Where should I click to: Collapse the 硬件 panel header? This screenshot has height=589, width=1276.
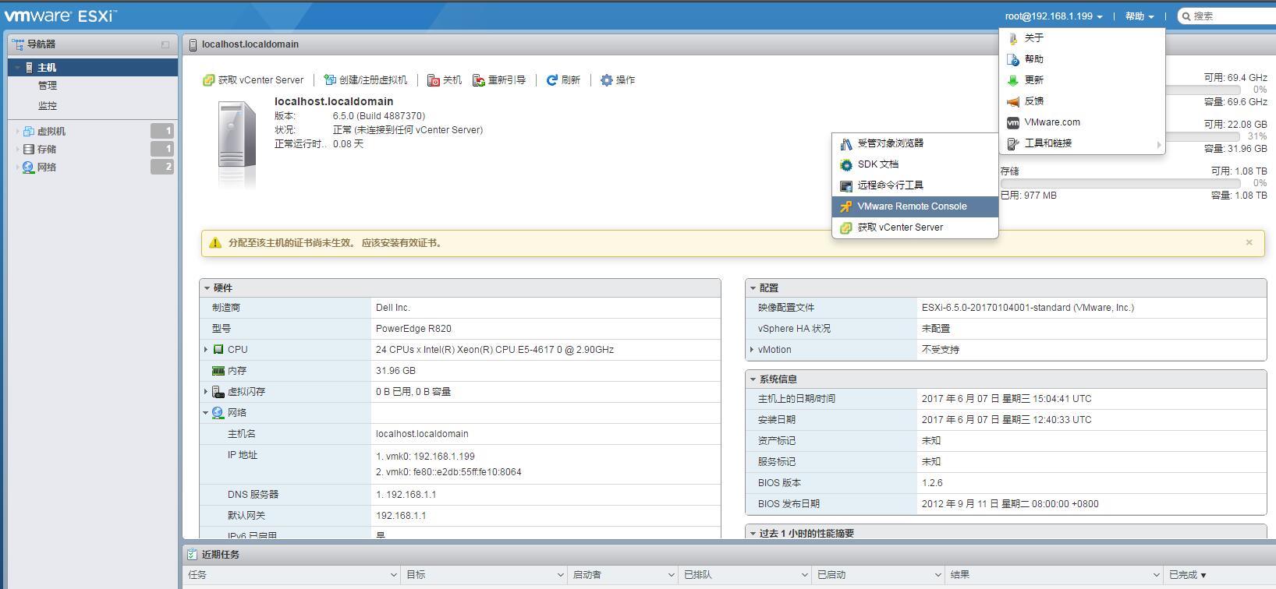(207, 288)
